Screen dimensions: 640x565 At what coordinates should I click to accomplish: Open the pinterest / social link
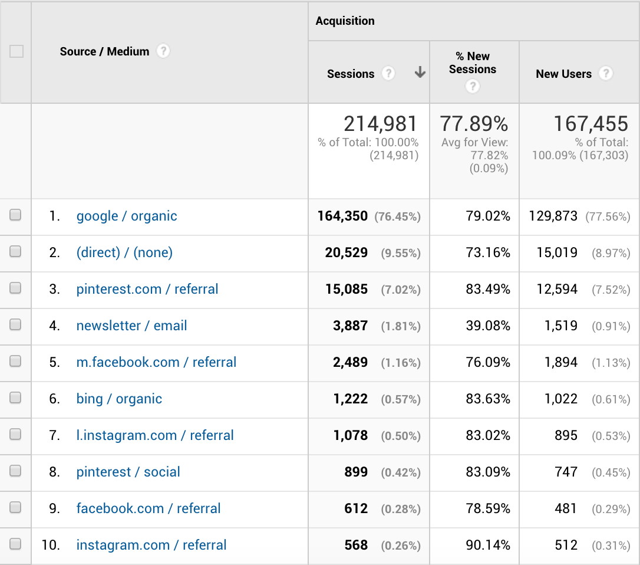128,472
